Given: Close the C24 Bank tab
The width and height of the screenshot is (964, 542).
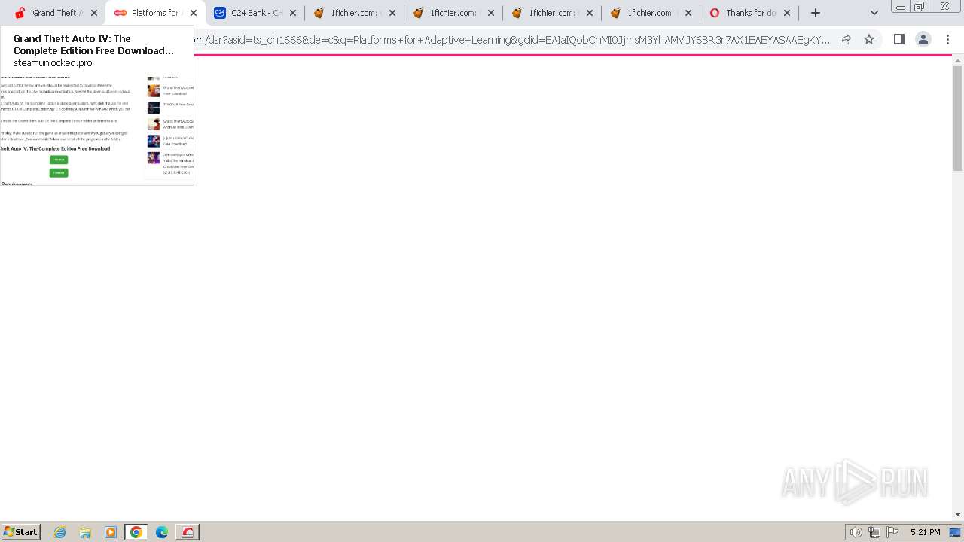Looking at the screenshot, I should (293, 13).
